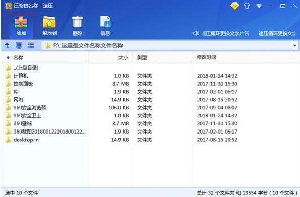Open the cut-off second ad text link
This screenshot has width=300, height=197.
coord(277,33)
